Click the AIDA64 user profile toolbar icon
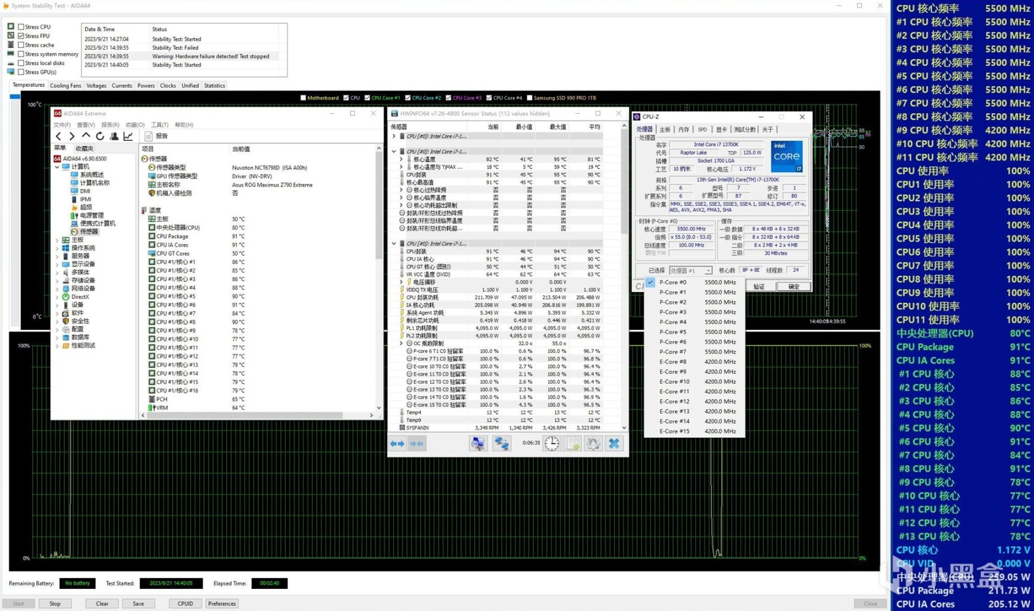 coord(114,136)
